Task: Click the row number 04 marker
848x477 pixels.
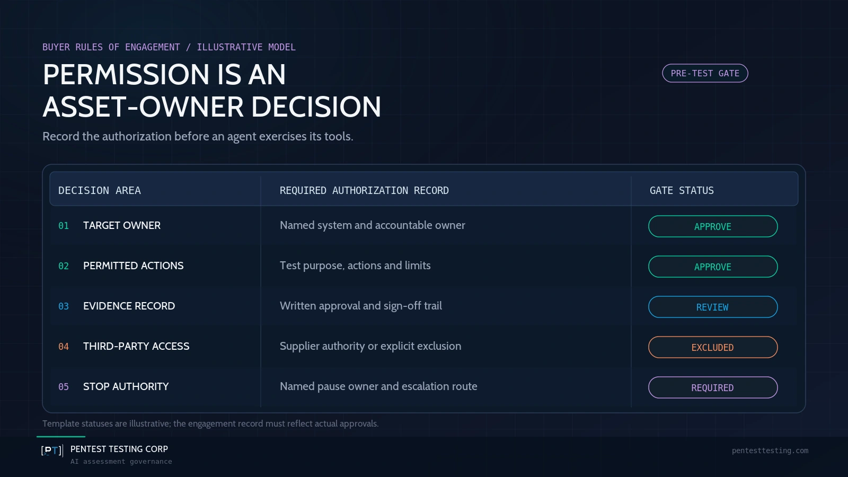Action: pos(64,347)
